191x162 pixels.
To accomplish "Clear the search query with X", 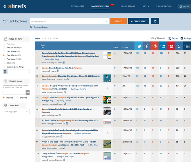I will [106, 21].
